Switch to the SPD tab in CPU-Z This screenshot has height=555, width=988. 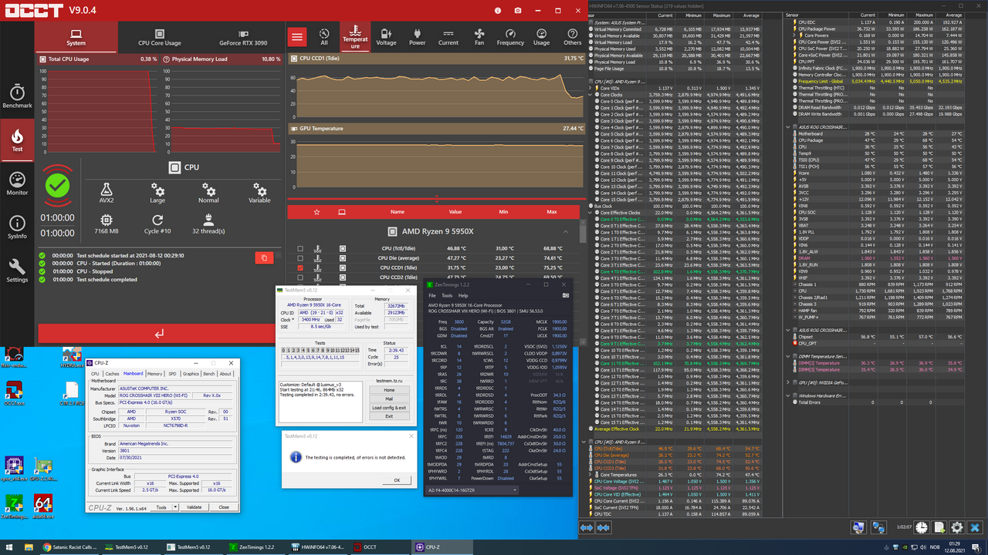[172, 374]
